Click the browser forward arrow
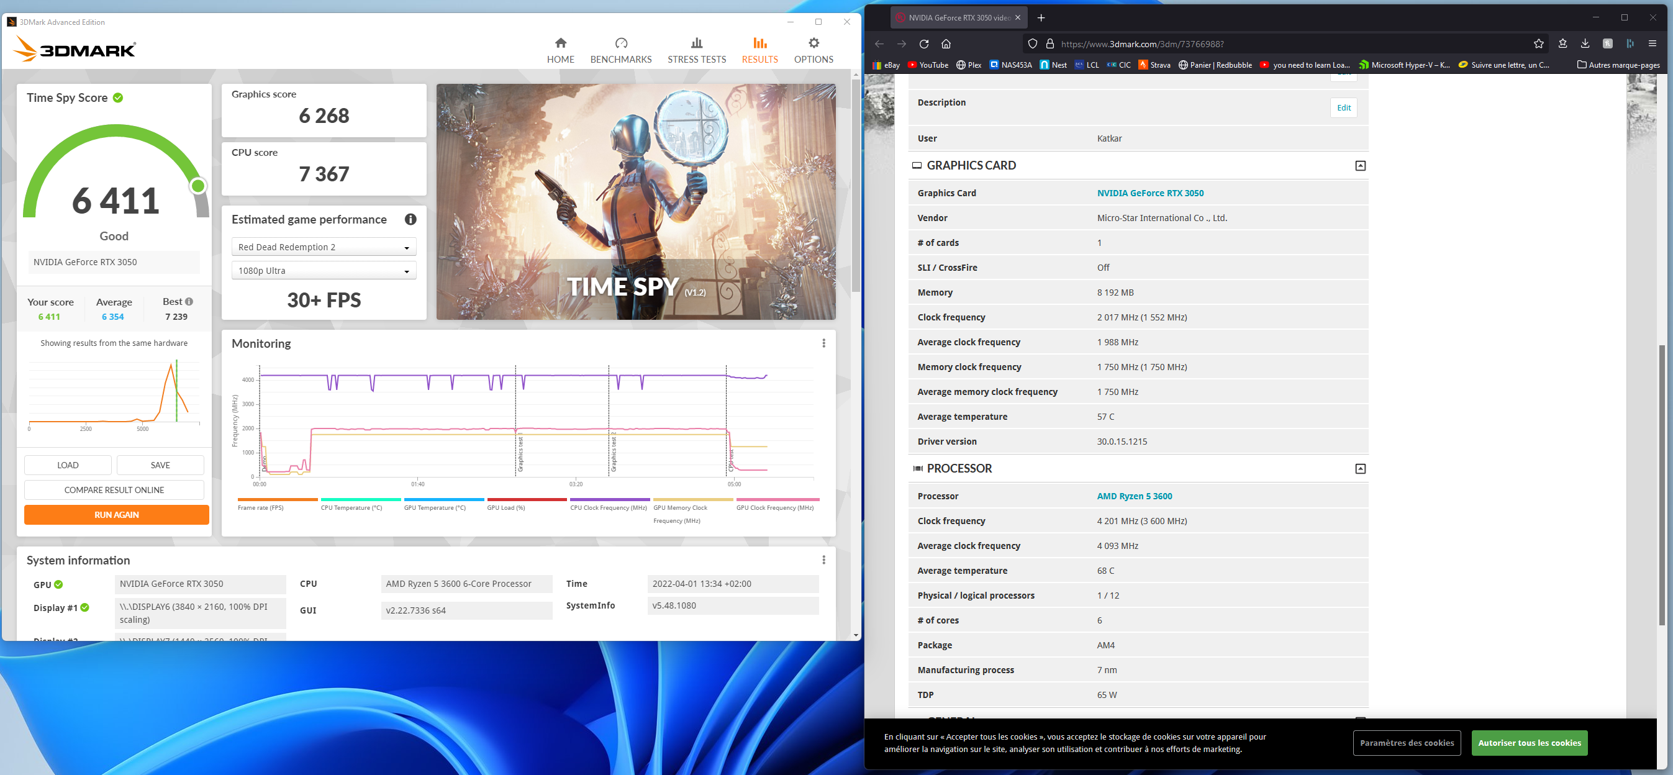 [902, 43]
